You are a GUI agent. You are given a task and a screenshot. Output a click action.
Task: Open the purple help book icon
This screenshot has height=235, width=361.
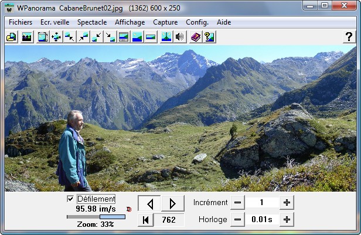(196, 37)
